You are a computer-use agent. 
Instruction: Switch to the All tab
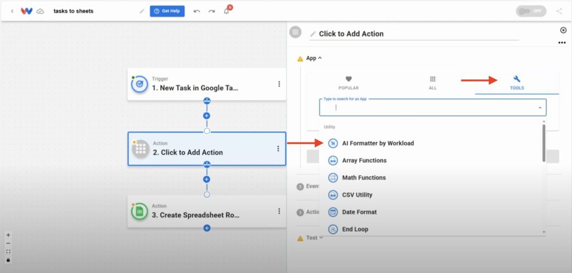point(433,83)
